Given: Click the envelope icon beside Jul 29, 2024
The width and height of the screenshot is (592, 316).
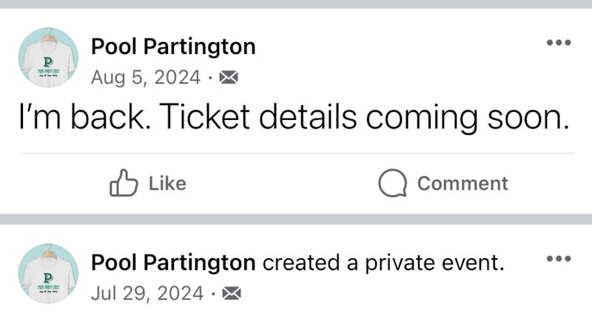Looking at the screenshot, I should click(x=232, y=294).
